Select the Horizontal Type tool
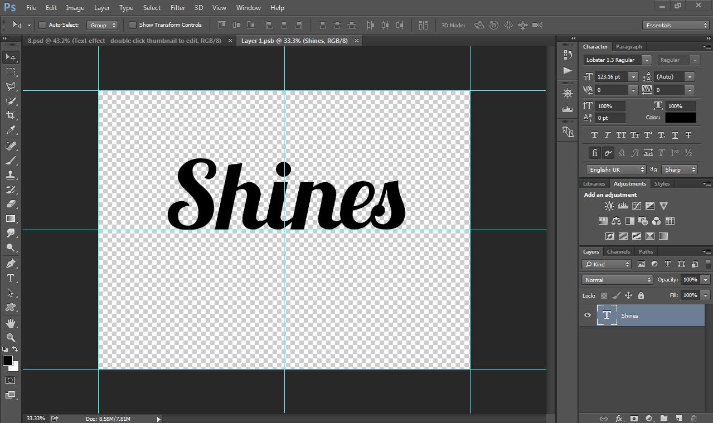 click(10, 278)
